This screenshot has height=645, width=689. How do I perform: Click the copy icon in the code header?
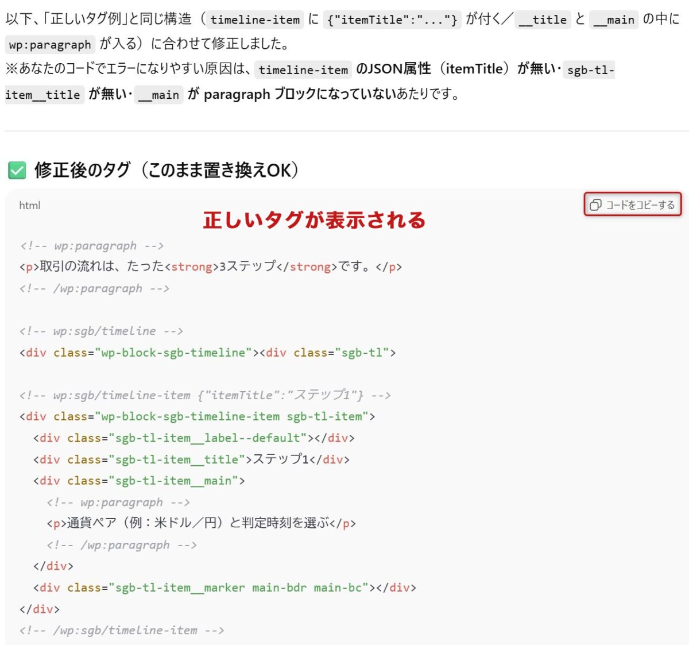(x=595, y=205)
